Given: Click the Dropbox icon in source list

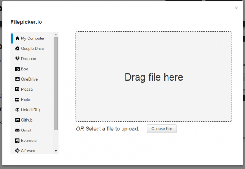Looking at the screenshot, I should 17,59.
